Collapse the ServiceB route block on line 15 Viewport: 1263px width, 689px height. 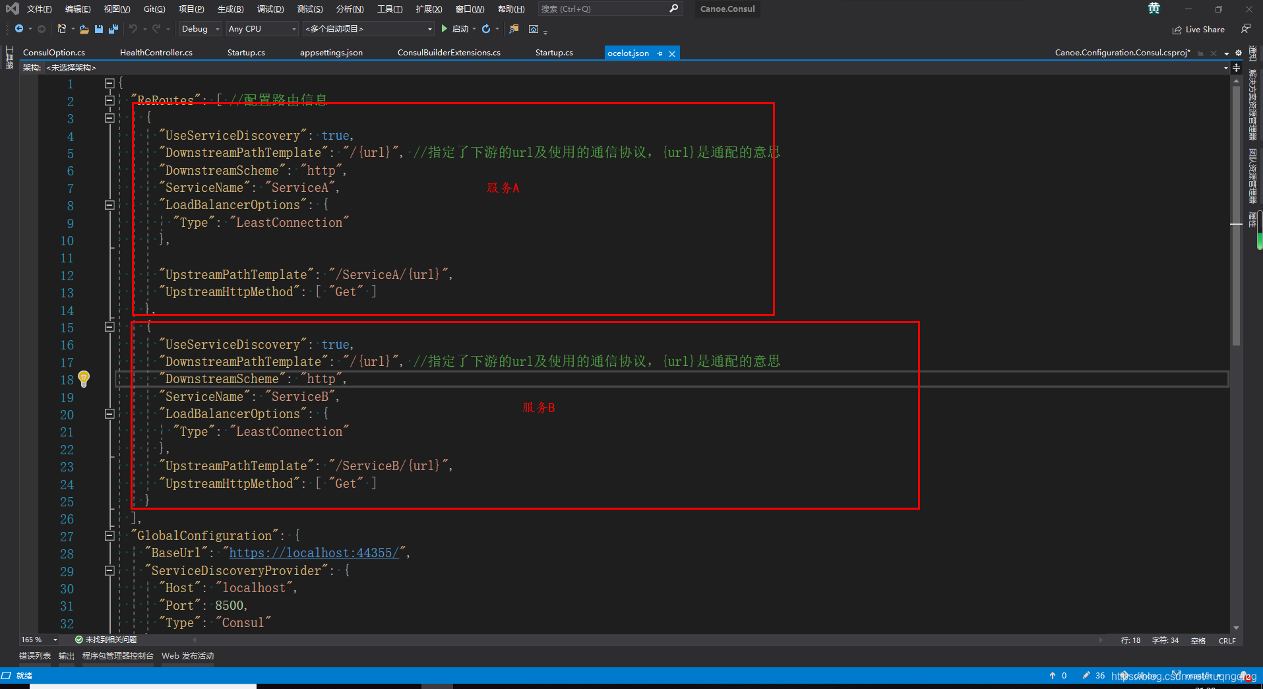tap(109, 326)
